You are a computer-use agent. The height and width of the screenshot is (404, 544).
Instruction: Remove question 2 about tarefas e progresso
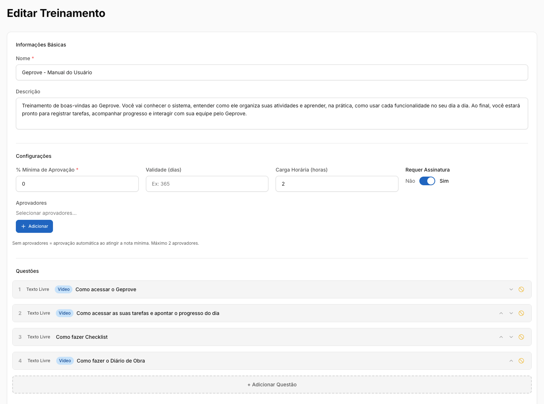tap(521, 313)
